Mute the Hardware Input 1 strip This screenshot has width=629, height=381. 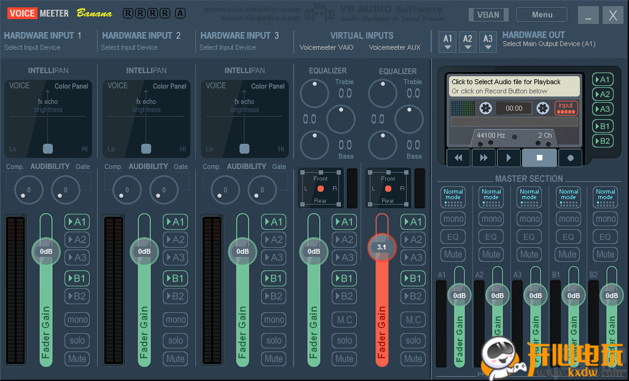point(77,358)
